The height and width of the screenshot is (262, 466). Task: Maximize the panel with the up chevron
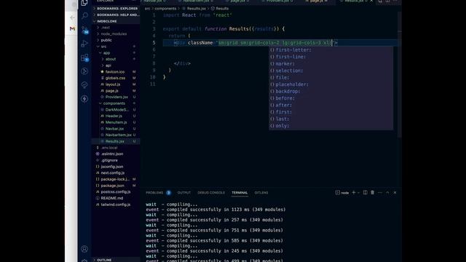pyautogui.click(x=387, y=192)
